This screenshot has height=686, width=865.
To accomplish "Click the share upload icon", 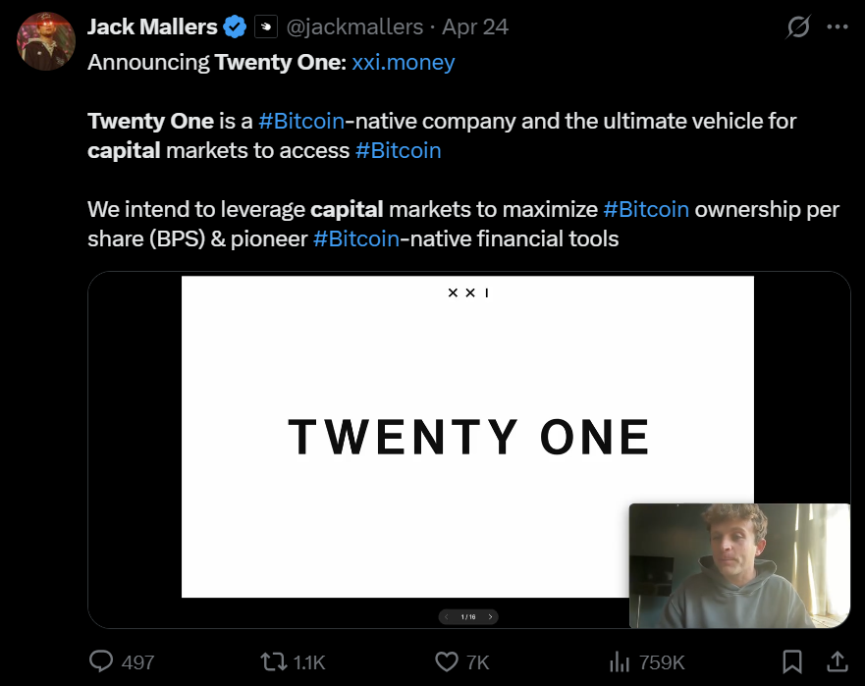I will 838,661.
